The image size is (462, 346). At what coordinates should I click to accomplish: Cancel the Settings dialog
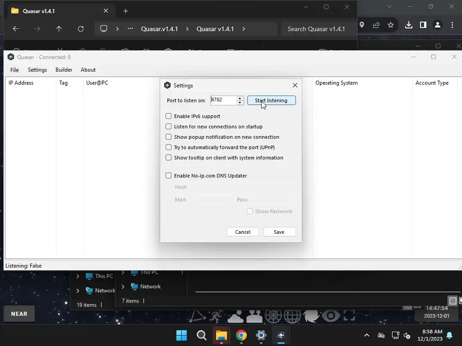[243, 232]
